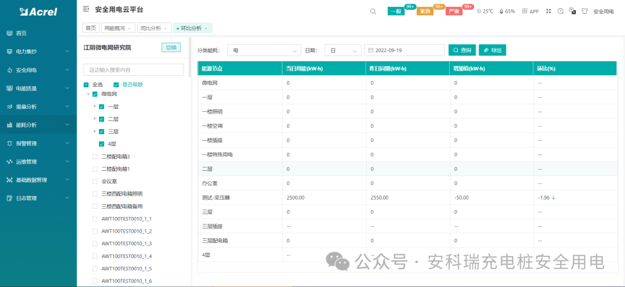
Task: Click the sidebar collapse hamburger icon
Action: pos(86,9)
